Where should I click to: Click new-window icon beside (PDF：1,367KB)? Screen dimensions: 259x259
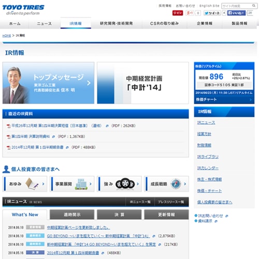53,137
